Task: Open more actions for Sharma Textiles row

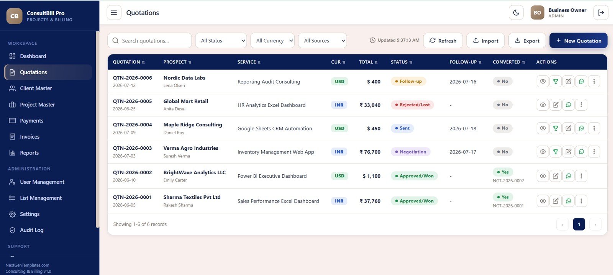Action: 581,201
